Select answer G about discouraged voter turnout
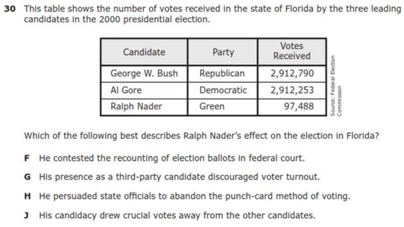 172,177
